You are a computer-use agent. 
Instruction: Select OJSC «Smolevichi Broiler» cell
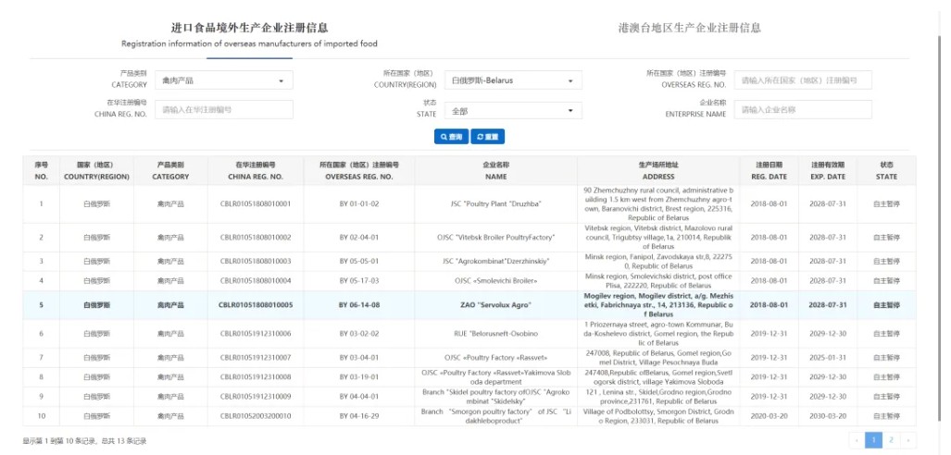point(496,280)
